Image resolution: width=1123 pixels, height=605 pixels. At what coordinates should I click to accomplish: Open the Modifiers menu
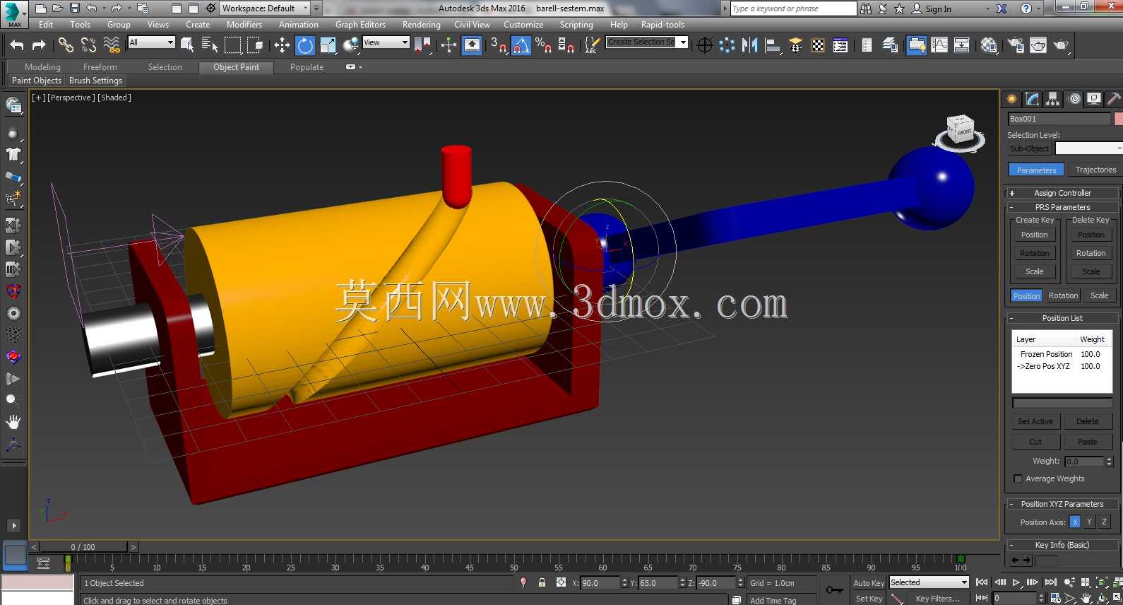(x=244, y=25)
